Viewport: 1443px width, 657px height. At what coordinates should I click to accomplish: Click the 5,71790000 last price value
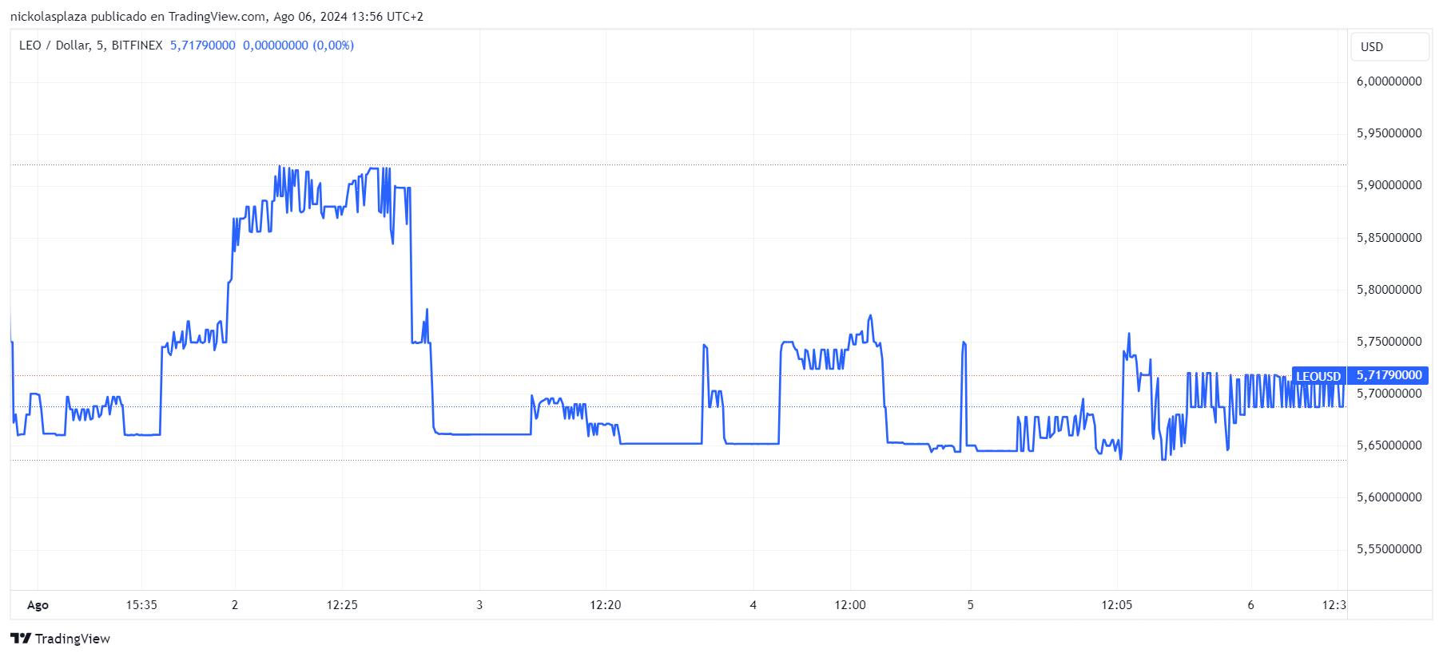coord(203,46)
